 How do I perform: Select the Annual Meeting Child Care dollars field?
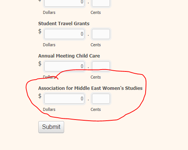click(64, 66)
